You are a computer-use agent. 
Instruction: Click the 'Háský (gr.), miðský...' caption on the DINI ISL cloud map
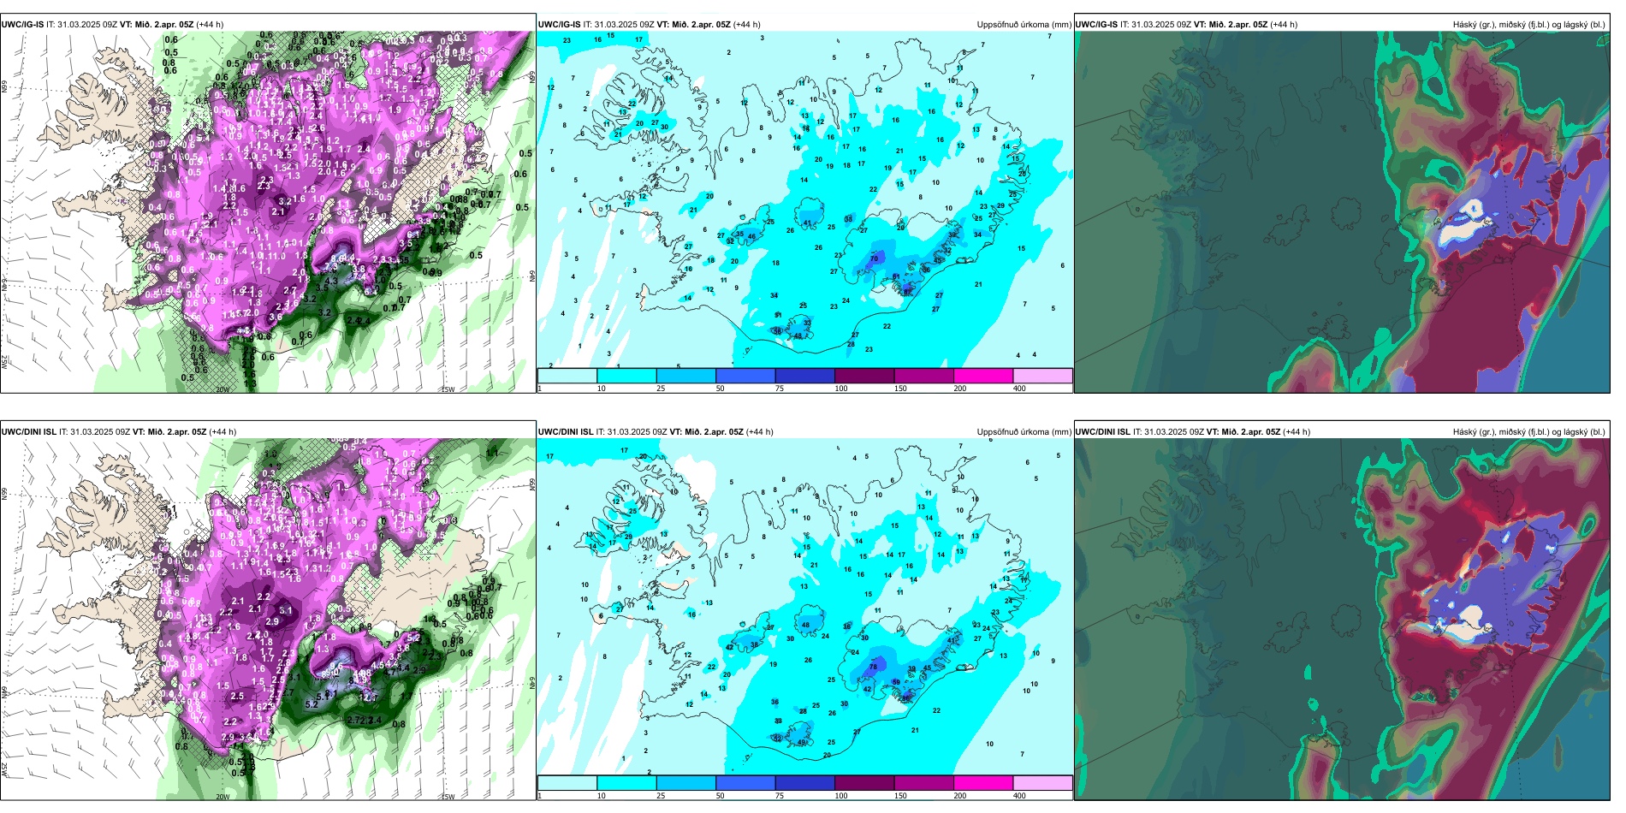pyautogui.click(x=1529, y=432)
